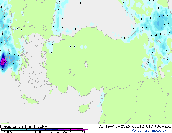This screenshot has width=172, height=133.
Task: Click the long narrow lake in central Turkey
Action: tap(87, 65)
